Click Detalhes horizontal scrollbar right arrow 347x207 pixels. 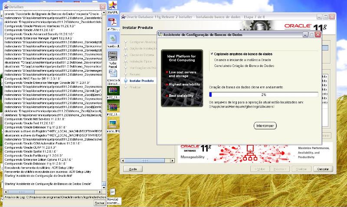coord(100,192)
